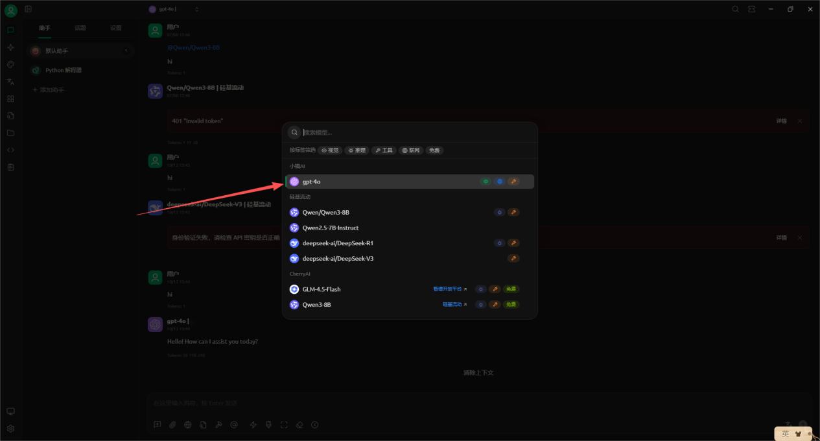Select GLM-4.5-Flash model

click(410, 289)
